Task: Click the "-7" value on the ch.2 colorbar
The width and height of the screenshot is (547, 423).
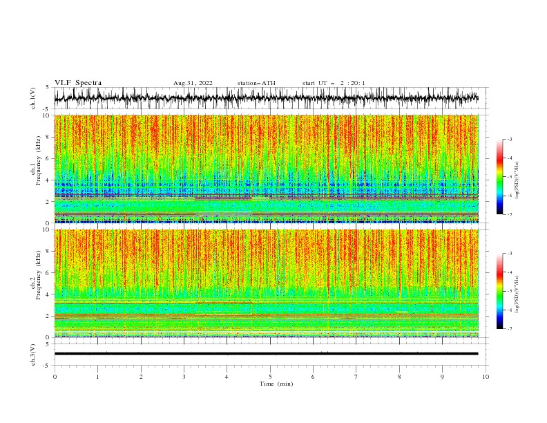Action: point(509,329)
